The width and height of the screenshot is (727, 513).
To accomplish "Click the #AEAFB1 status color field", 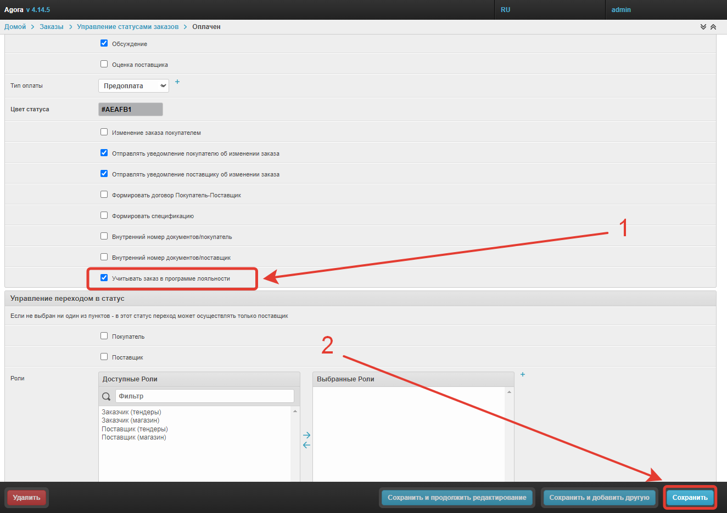I will point(131,110).
